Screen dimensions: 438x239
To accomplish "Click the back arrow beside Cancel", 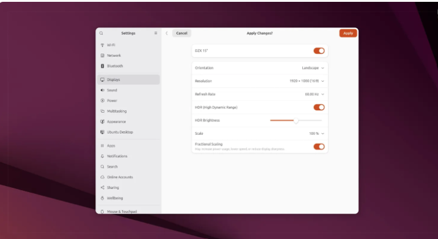I will pos(167,33).
